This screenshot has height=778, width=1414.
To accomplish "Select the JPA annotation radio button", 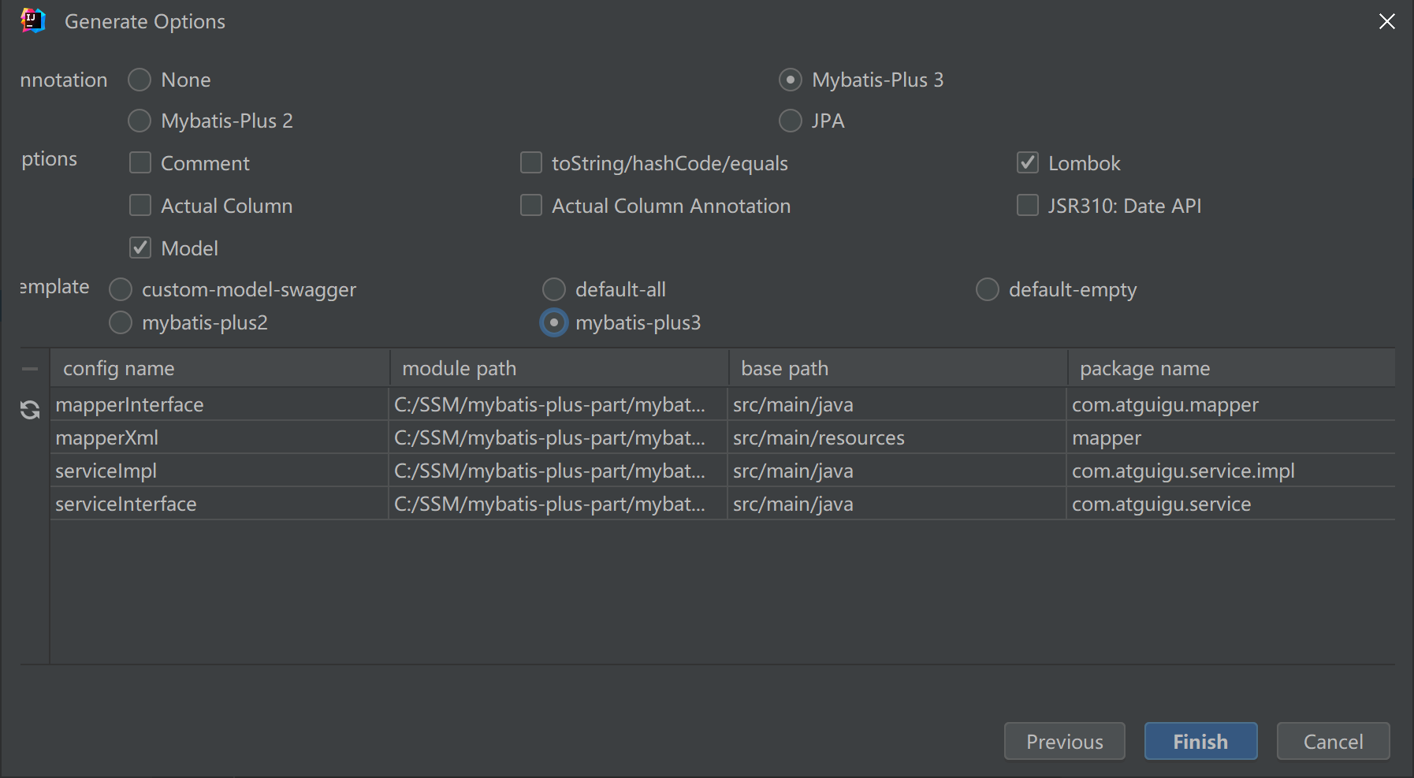I will 790,121.
